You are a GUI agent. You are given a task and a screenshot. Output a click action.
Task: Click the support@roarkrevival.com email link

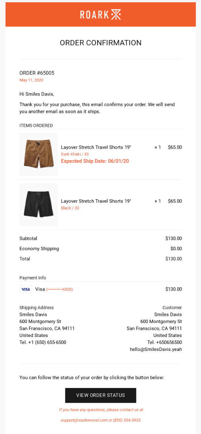click(84, 420)
